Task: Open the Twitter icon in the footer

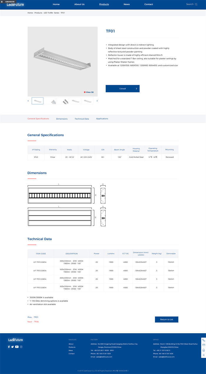Action: (12, 347)
